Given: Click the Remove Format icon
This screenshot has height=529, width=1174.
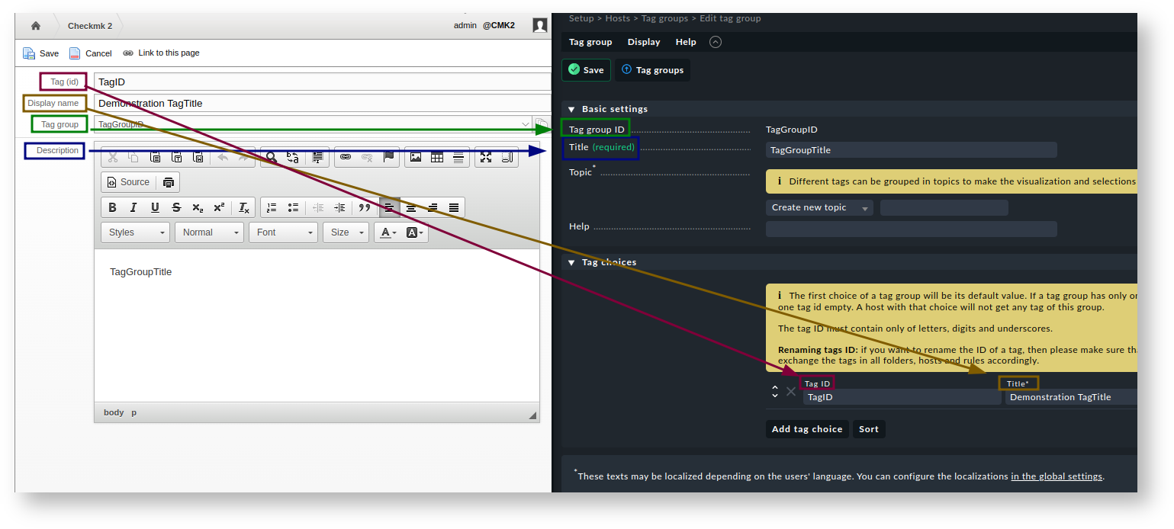Looking at the screenshot, I should coord(244,207).
